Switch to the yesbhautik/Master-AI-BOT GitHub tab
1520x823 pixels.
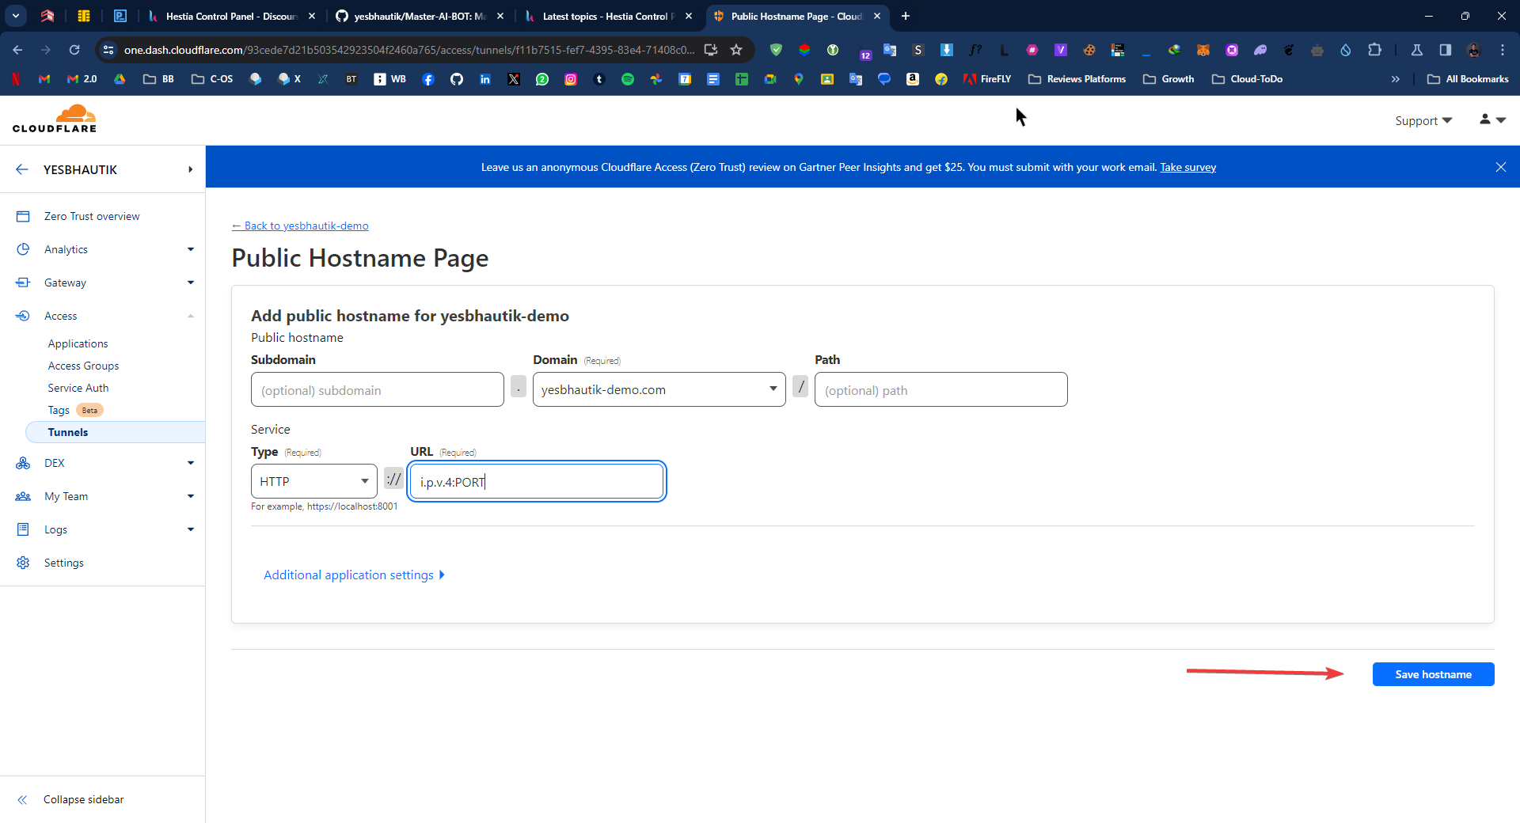[x=419, y=16]
